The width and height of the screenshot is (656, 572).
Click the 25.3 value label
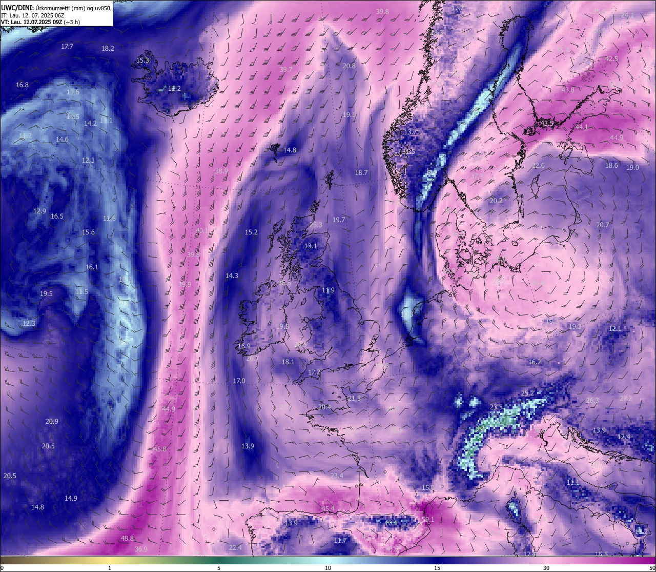316,225
